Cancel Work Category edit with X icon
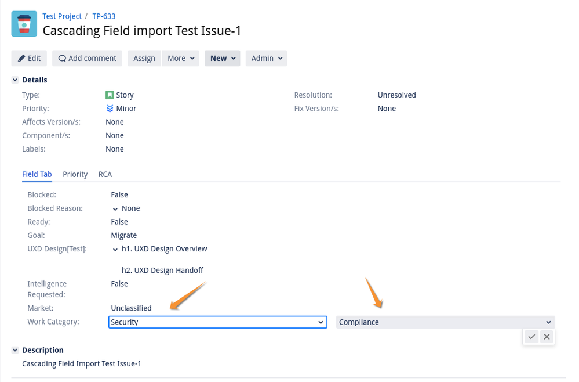Screen dimensions: 579x382 pos(547,337)
